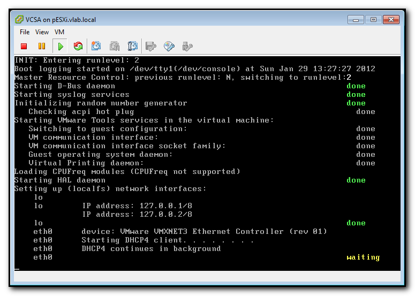
Task: Click 'Starting D-Bus daemon' line
Action: pyautogui.click(x=65, y=86)
